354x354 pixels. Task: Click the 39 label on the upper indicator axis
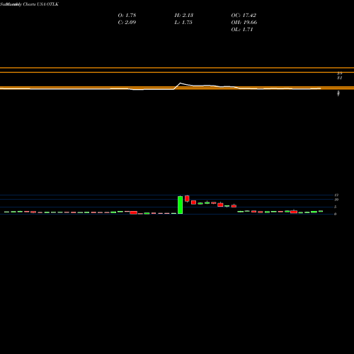coord(339,74)
